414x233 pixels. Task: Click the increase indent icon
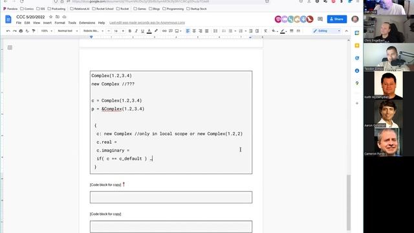(x=257, y=31)
